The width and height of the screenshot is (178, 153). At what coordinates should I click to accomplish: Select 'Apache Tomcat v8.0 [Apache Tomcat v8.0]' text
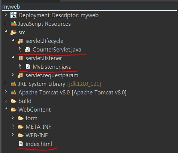click(72, 93)
